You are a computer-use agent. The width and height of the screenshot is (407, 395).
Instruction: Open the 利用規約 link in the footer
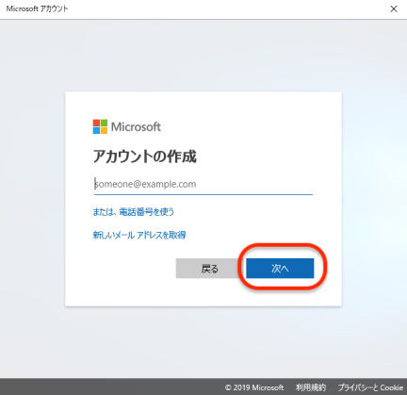point(311,387)
